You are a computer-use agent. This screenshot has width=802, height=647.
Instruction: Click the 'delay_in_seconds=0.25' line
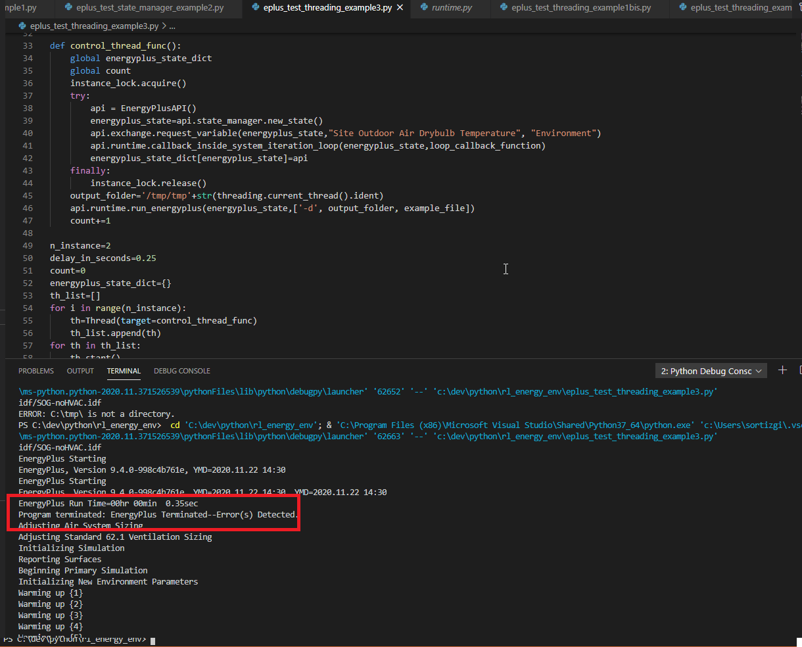103,258
